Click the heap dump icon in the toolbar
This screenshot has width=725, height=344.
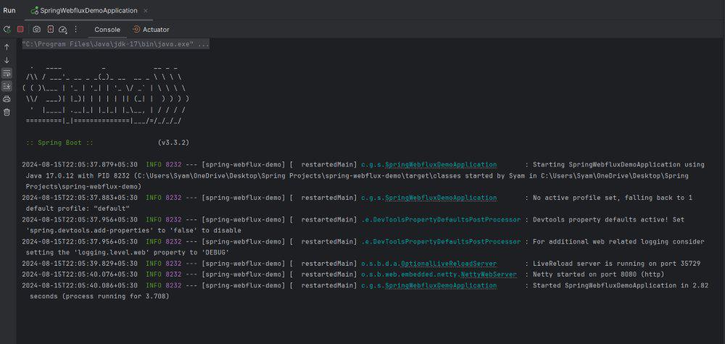(x=51, y=29)
